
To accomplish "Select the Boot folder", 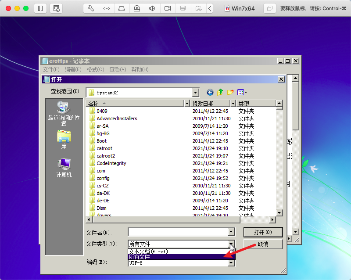I will click(98, 141).
